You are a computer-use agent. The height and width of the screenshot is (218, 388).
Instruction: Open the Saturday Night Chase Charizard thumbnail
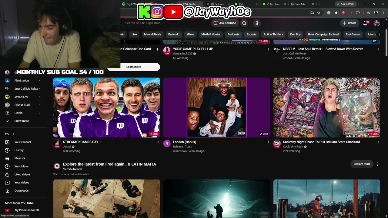click(327, 107)
